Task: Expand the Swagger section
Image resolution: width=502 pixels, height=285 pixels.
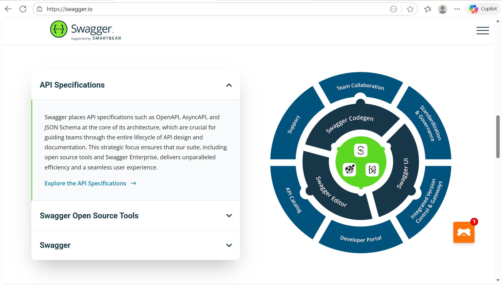Action: [229, 245]
